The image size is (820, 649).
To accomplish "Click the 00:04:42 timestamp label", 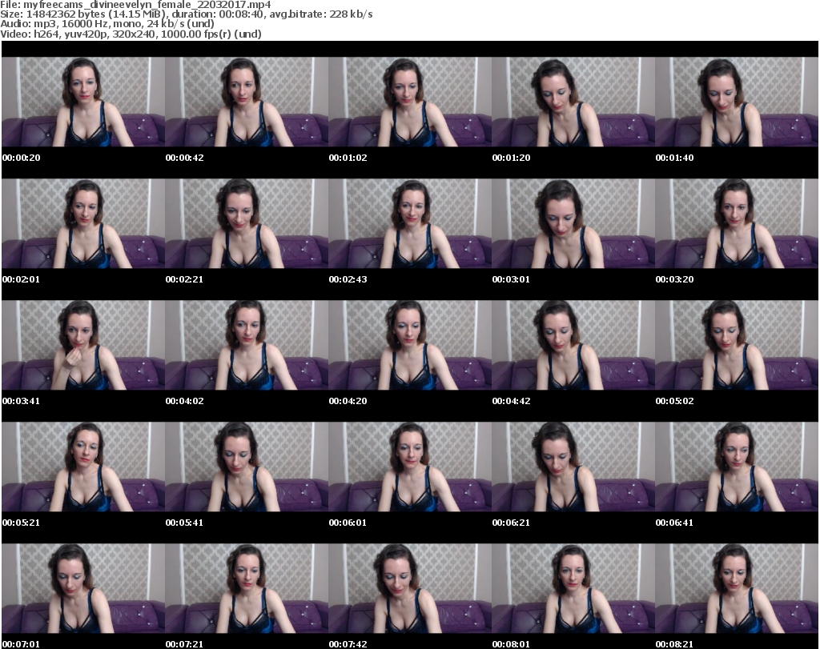I will 511,401.
